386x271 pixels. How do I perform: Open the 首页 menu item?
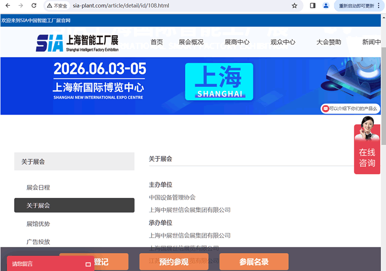pyautogui.click(x=157, y=42)
